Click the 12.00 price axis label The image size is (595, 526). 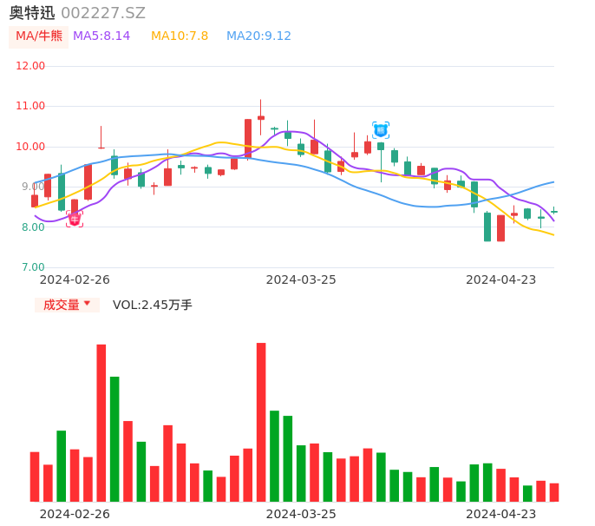[31, 66]
